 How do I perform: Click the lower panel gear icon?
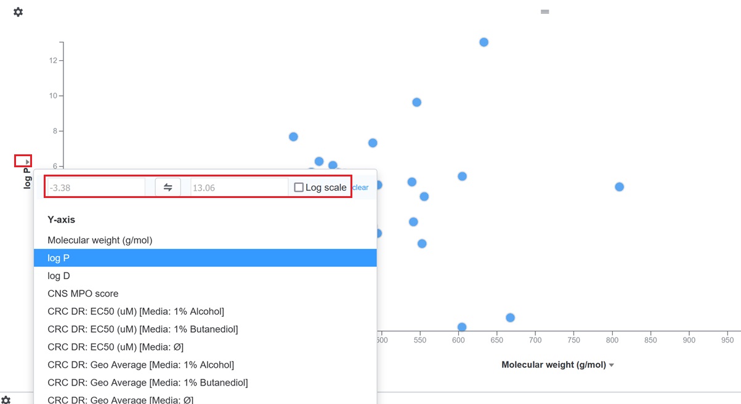tap(6, 400)
